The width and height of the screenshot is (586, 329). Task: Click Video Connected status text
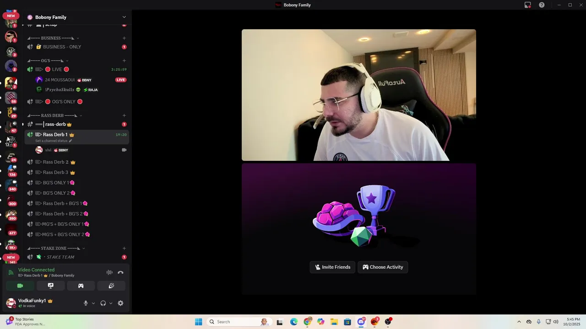pyautogui.click(x=36, y=270)
